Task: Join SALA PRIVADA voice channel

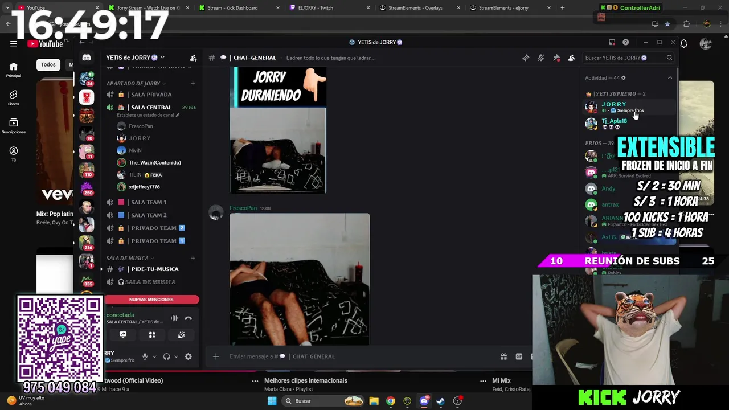Action: (x=151, y=95)
